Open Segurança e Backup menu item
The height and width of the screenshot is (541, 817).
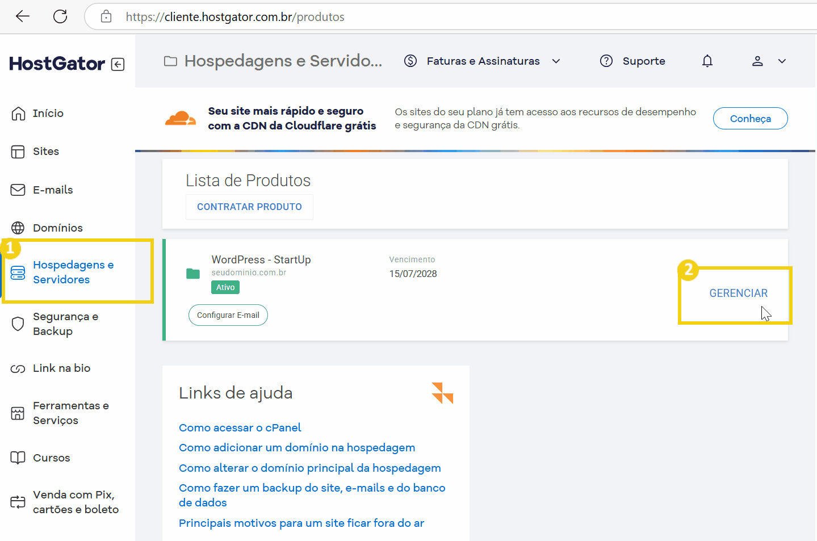click(x=65, y=324)
